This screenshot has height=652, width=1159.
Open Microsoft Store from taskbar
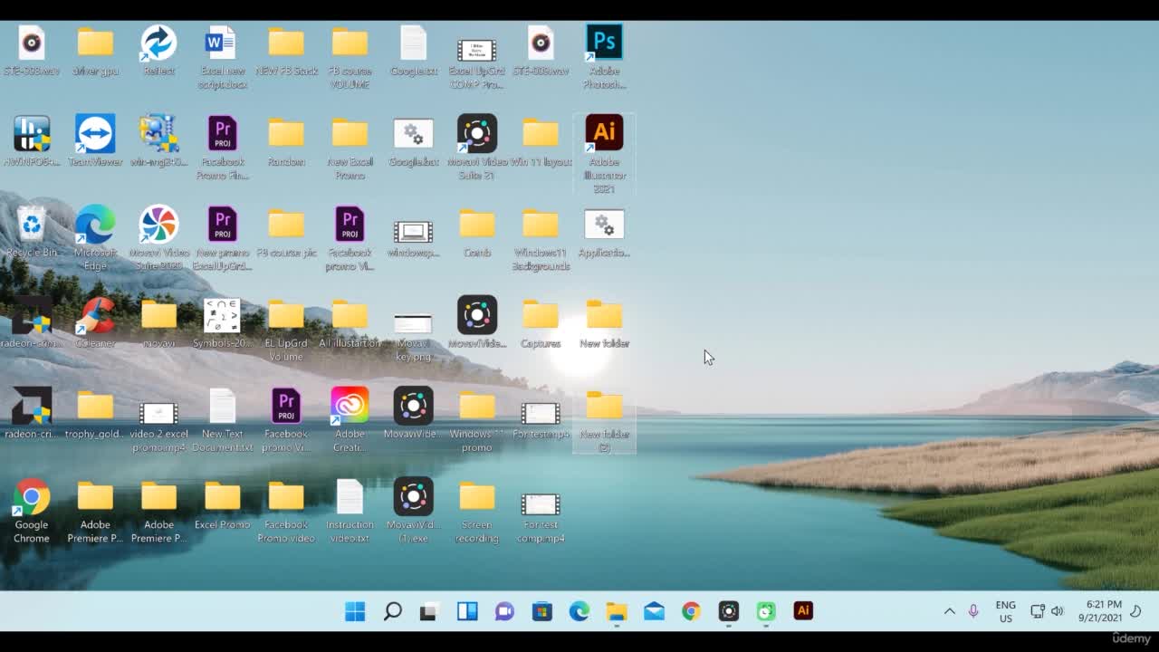click(541, 611)
